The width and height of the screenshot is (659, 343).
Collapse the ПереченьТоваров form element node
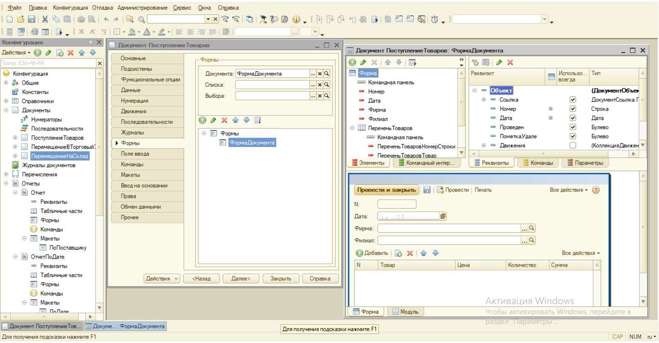352,128
